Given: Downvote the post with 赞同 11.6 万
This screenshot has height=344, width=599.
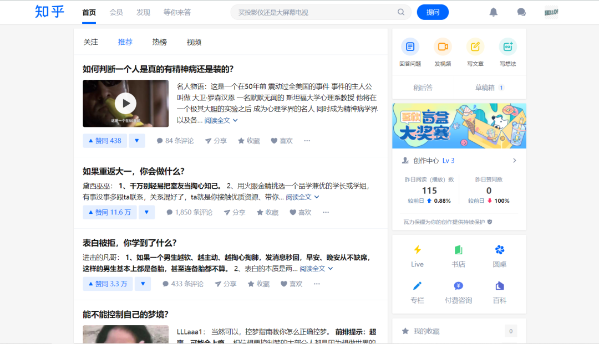Looking at the screenshot, I should [x=146, y=212].
